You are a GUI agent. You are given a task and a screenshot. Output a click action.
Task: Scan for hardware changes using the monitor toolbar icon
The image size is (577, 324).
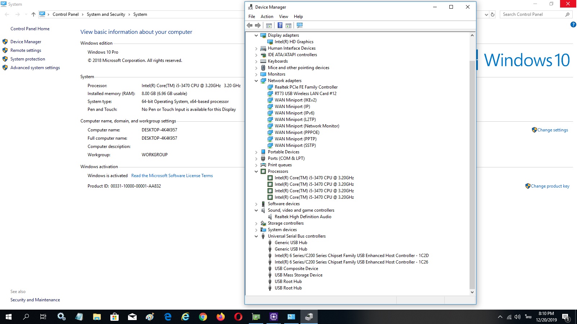(300, 25)
